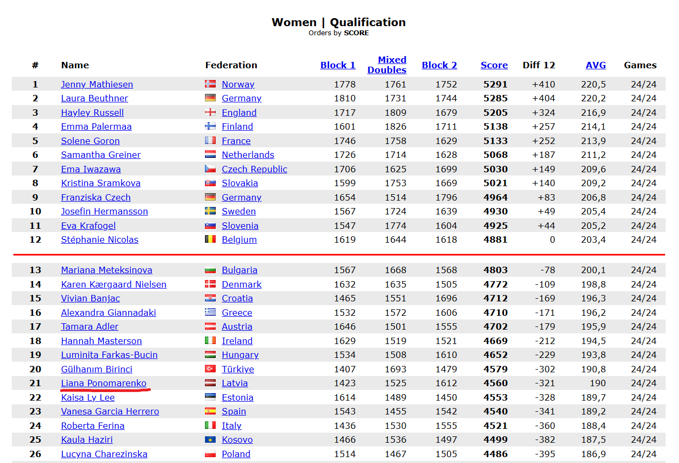Viewport: 679px width, 463px height.
Task: Sort results by Block 2 header
Action: (x=439, y=65)
